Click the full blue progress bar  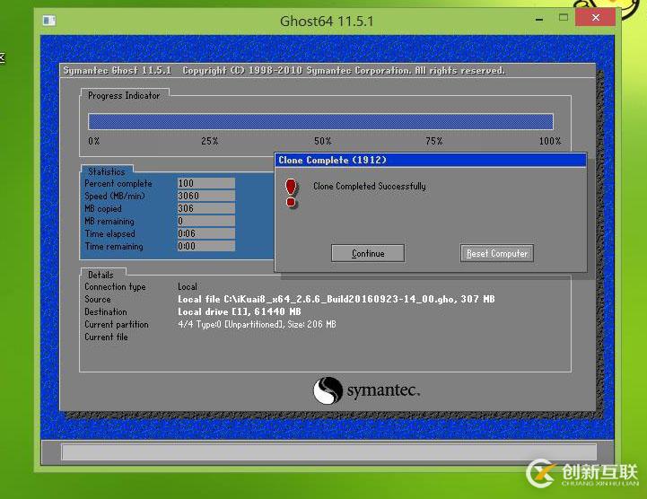pos(320,122)
